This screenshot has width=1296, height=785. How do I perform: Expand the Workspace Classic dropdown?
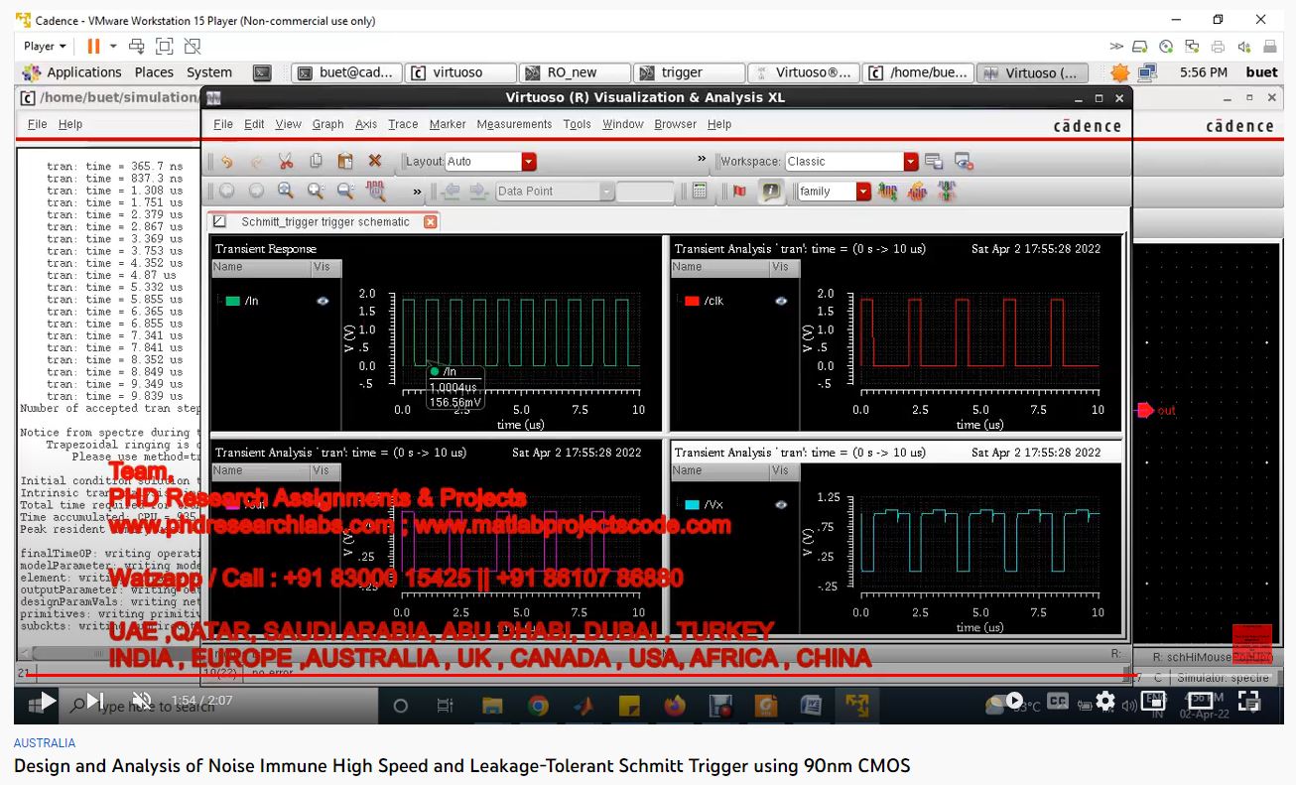[x=910, y=162]
